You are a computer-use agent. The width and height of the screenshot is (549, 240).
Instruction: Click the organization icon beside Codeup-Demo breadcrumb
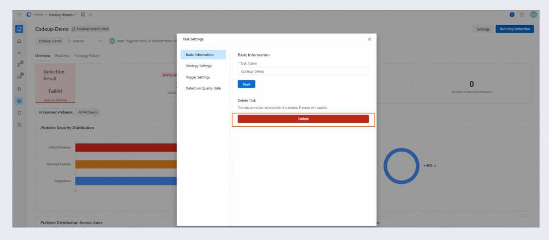pos(83,15)
